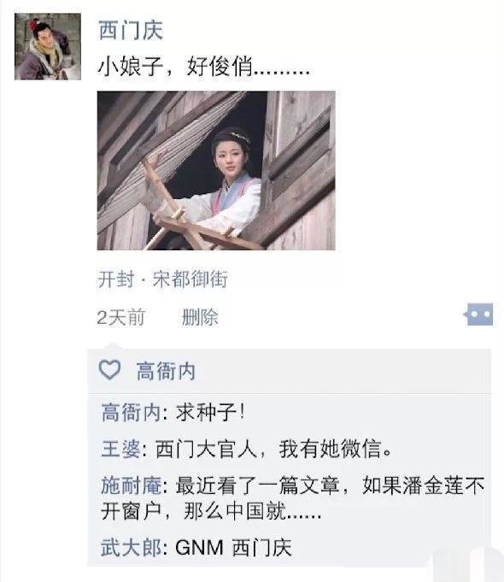The height and width of the screenshot is (582, 504).
Task: Reply to the comment GNM 西门庆
Action: click(x=233, y=548)
